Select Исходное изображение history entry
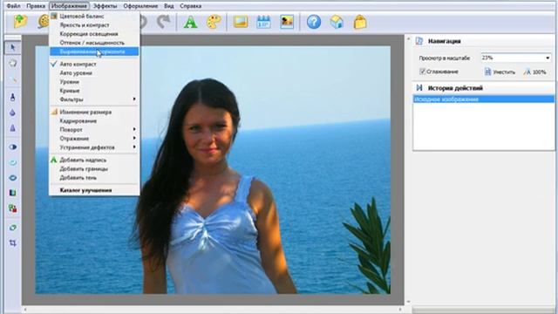558x314 pixels. click(484, 99)
